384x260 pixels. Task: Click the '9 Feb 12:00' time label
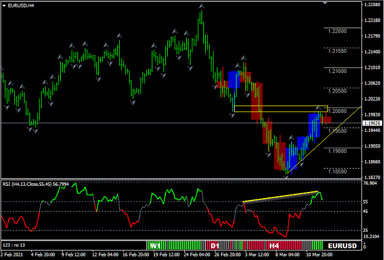74,254
